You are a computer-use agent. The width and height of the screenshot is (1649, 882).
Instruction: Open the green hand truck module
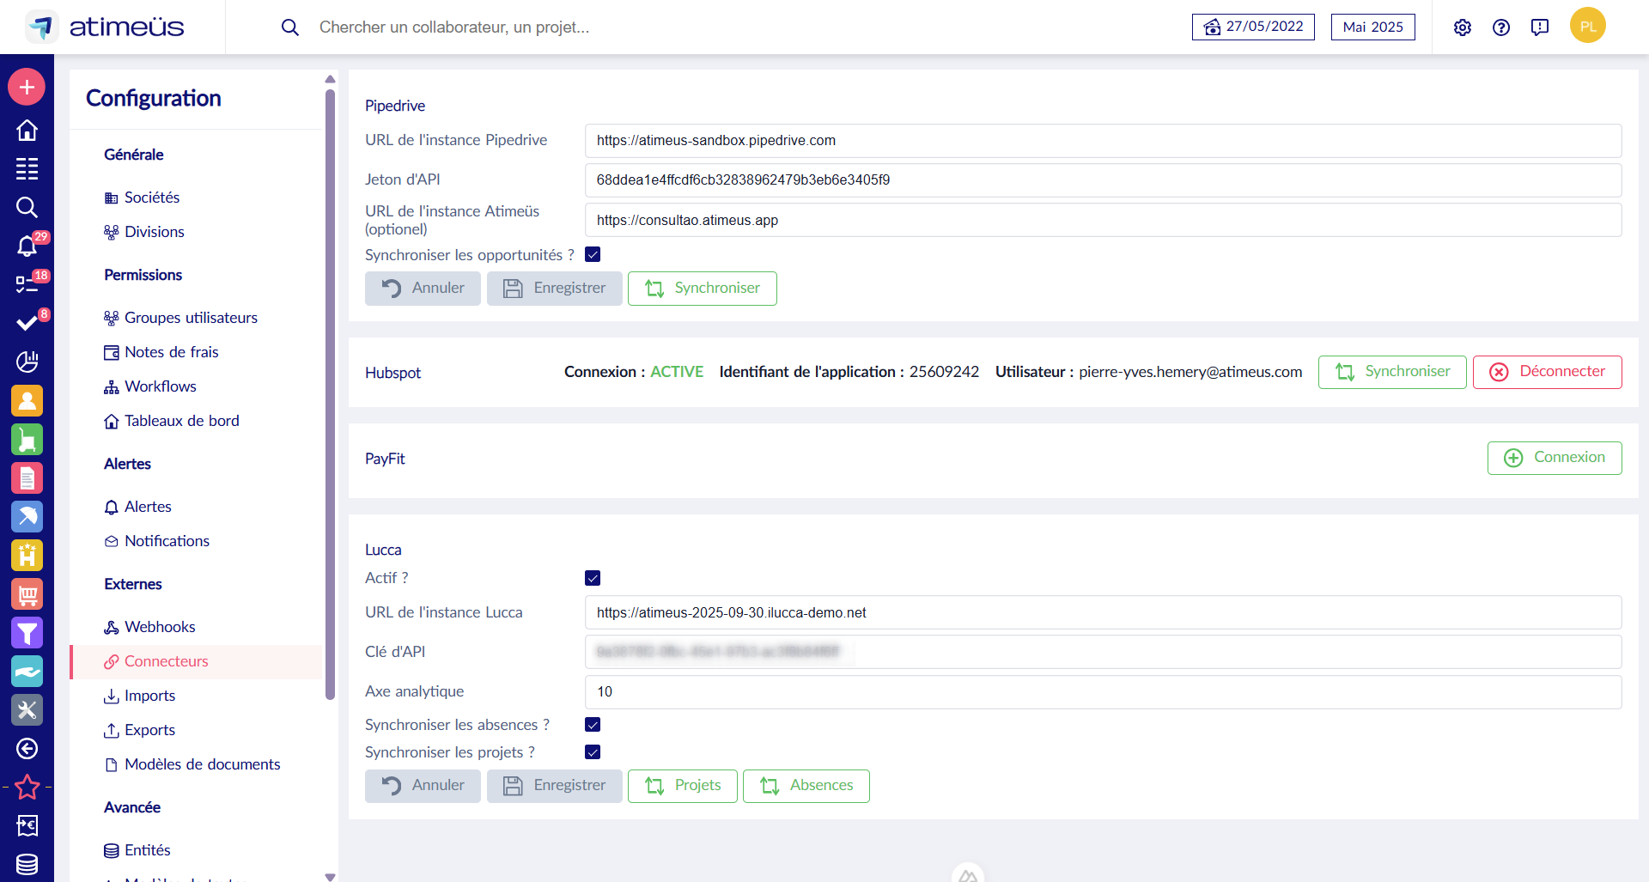pos(27,439)
